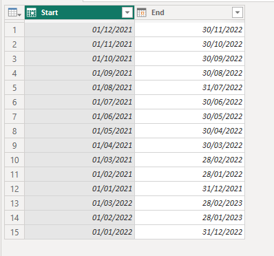Viewport: 274px width, 256px height.
Task: Select row number 14
Action: coord(14,217)
